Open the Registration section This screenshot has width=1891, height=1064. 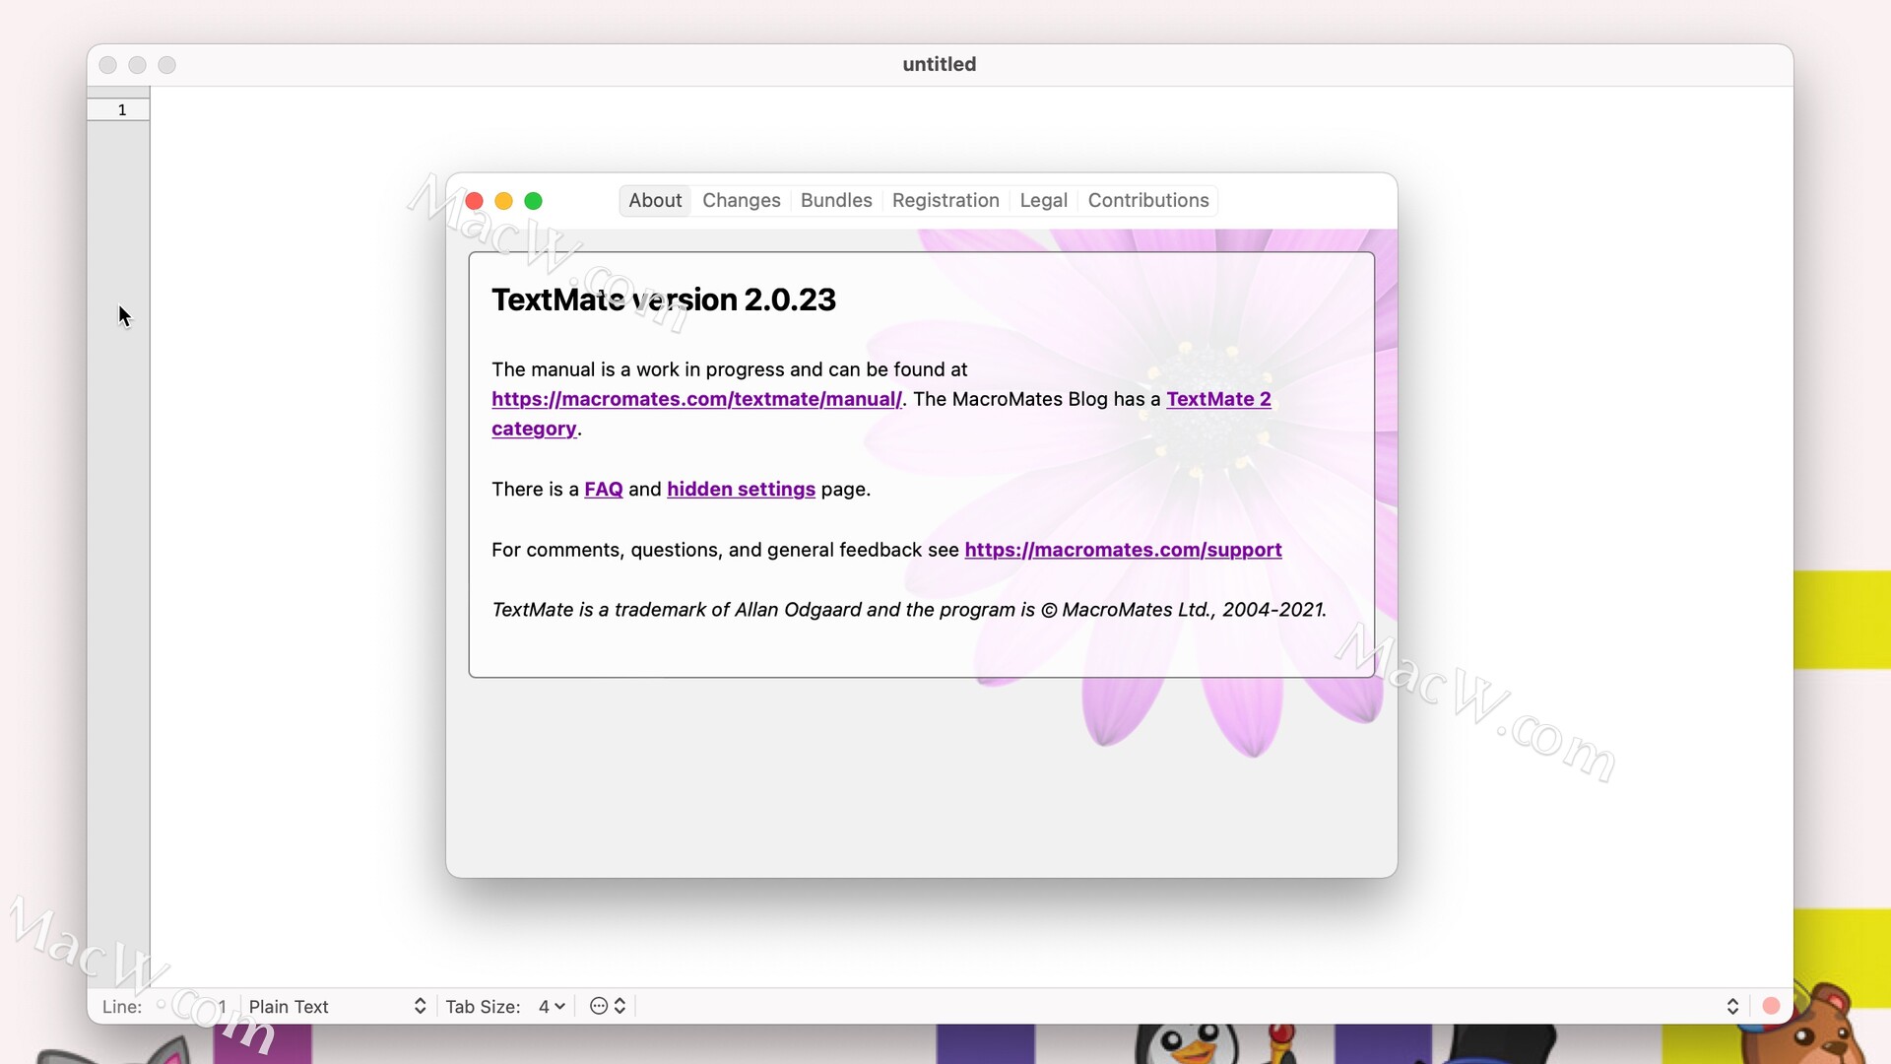(x=945, y=200)
